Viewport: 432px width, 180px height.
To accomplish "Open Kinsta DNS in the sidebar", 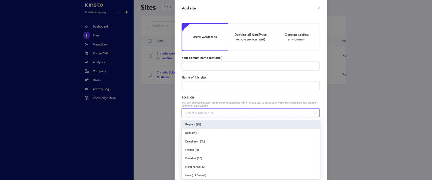I will tap(100, 53).
